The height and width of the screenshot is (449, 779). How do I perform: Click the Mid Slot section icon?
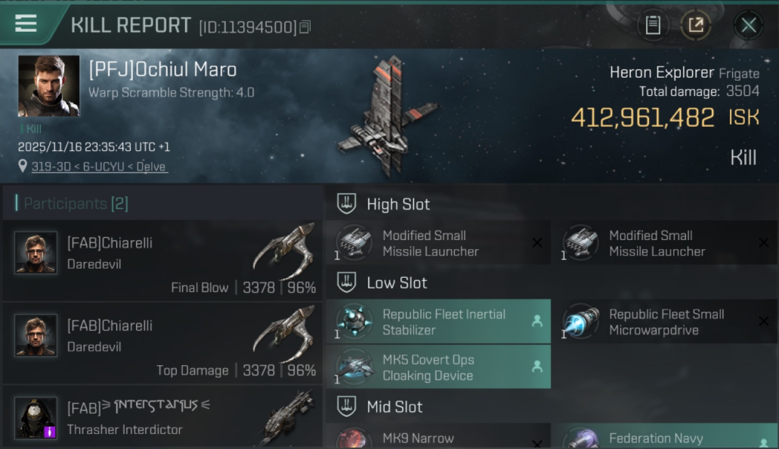[346, 406]
